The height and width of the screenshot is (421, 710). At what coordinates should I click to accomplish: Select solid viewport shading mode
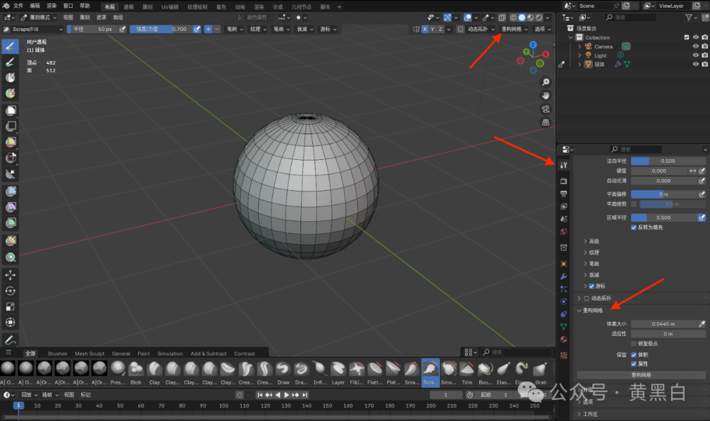coord(521,18)
